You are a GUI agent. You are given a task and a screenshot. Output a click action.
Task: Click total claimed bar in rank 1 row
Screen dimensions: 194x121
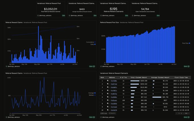(x=135, y=81)
